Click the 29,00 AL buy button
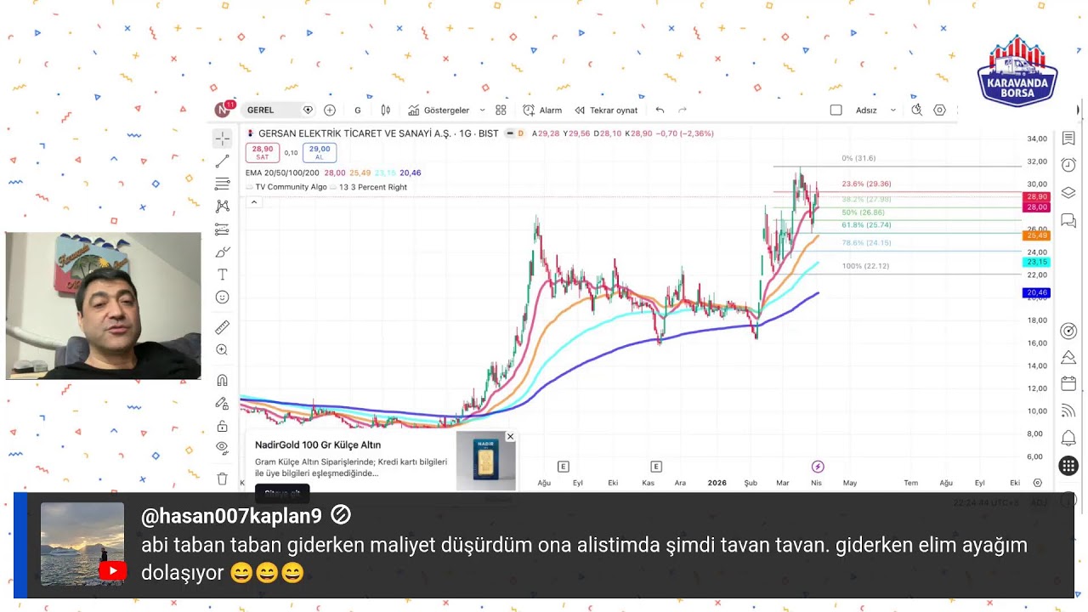Viewport: 1088px width, 612px height. pyautogui.click(x=320, y=152)
